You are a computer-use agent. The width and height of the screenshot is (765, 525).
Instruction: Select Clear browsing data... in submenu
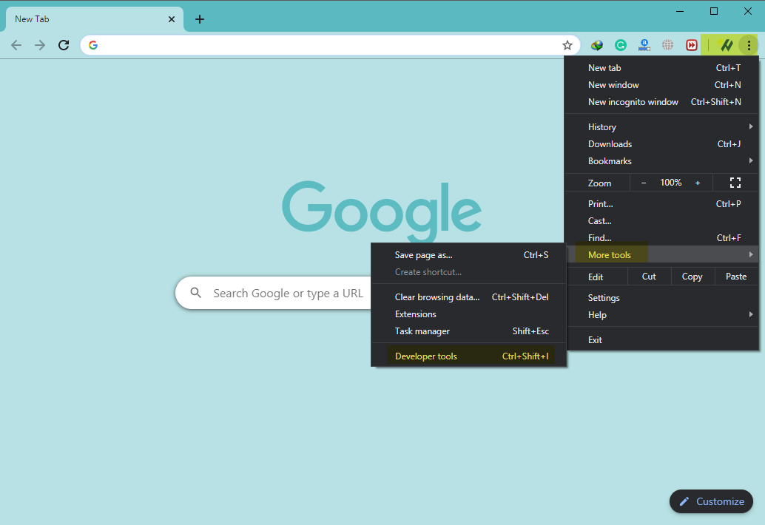tap(468, 297)
